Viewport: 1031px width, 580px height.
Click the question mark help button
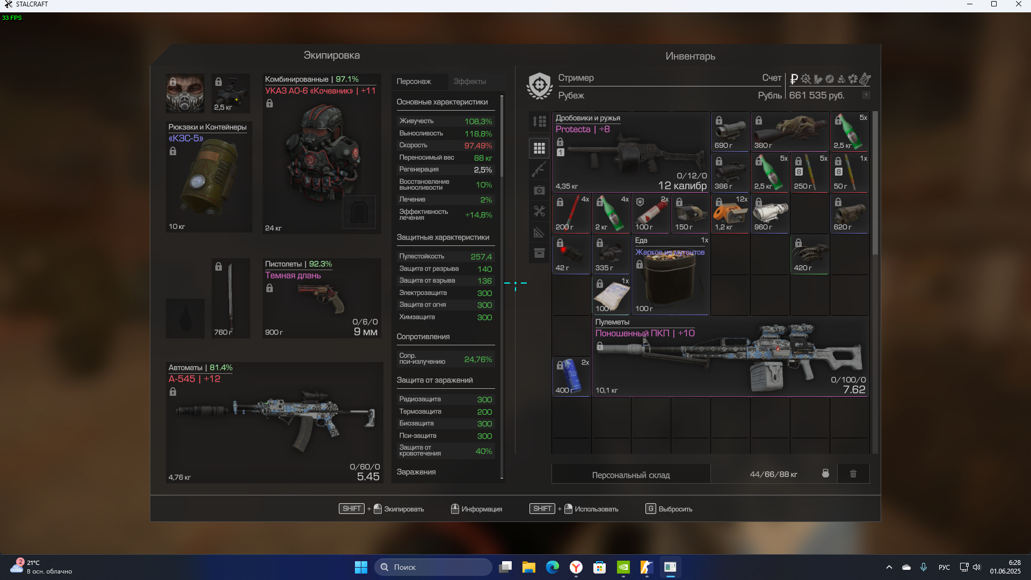pyautogui.click(x=866, y=95)
